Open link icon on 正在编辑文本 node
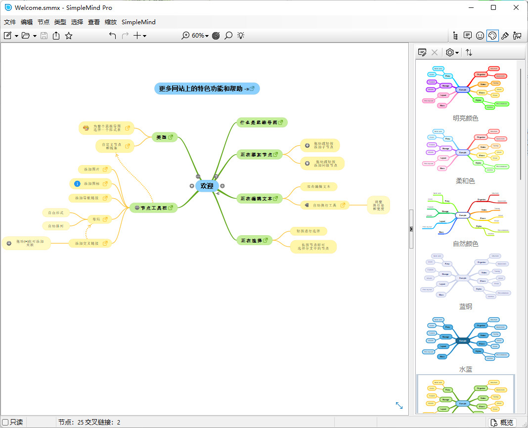Image resolution: width=528 pixels, height=428 pixels. pyautogui.click(x=275, y=199)
